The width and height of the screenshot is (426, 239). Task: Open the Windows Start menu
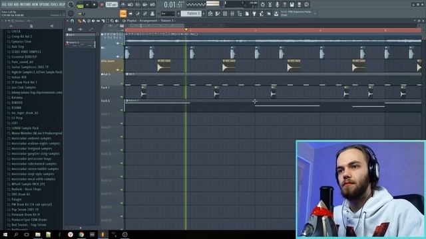point(5,234)
